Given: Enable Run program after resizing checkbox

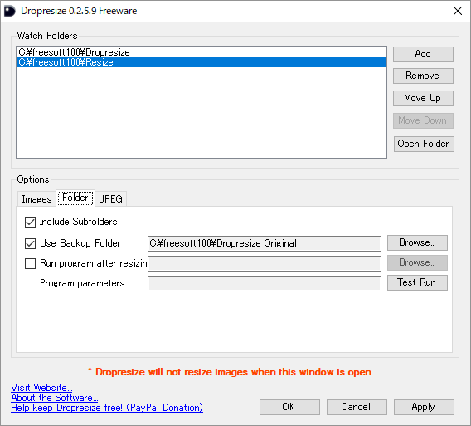Looking at the screenshot, I should (30, 263).
